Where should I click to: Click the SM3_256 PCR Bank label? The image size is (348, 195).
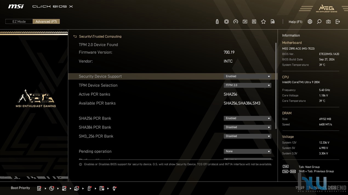click(x=96, y=136)
